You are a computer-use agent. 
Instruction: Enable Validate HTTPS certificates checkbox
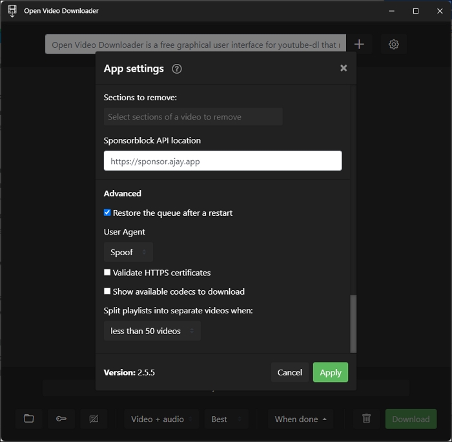coord(107,272)
